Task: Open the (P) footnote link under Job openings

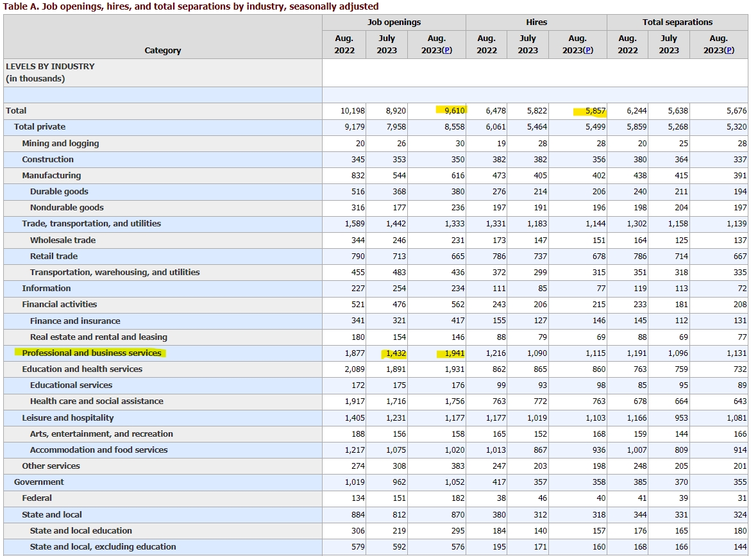Action: pos(447,50)
